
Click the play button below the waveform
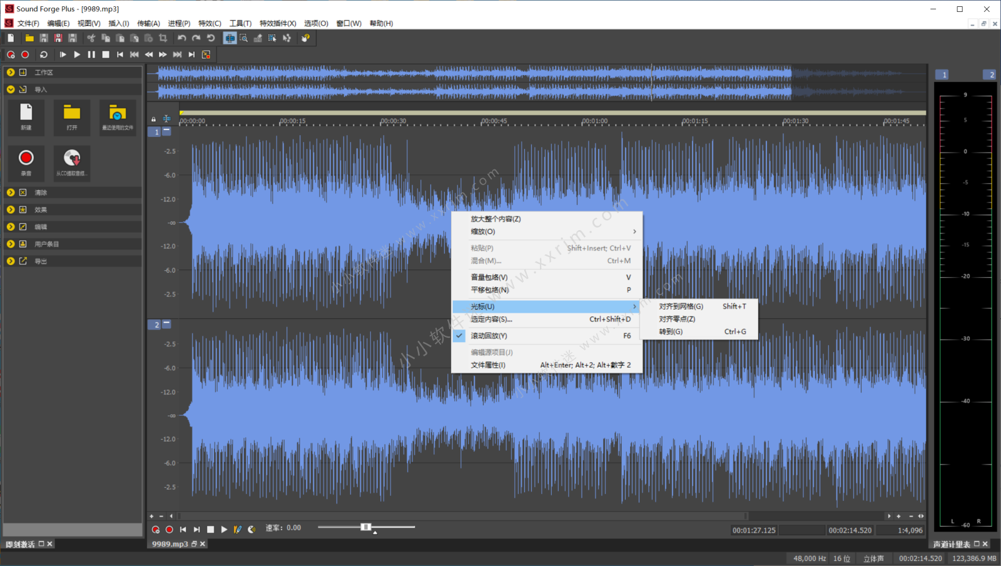(x=224, y=529)
